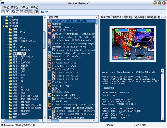Switch to the 框头贴画 tab
Screen dimensions: 167x128
tap(140, 17)
